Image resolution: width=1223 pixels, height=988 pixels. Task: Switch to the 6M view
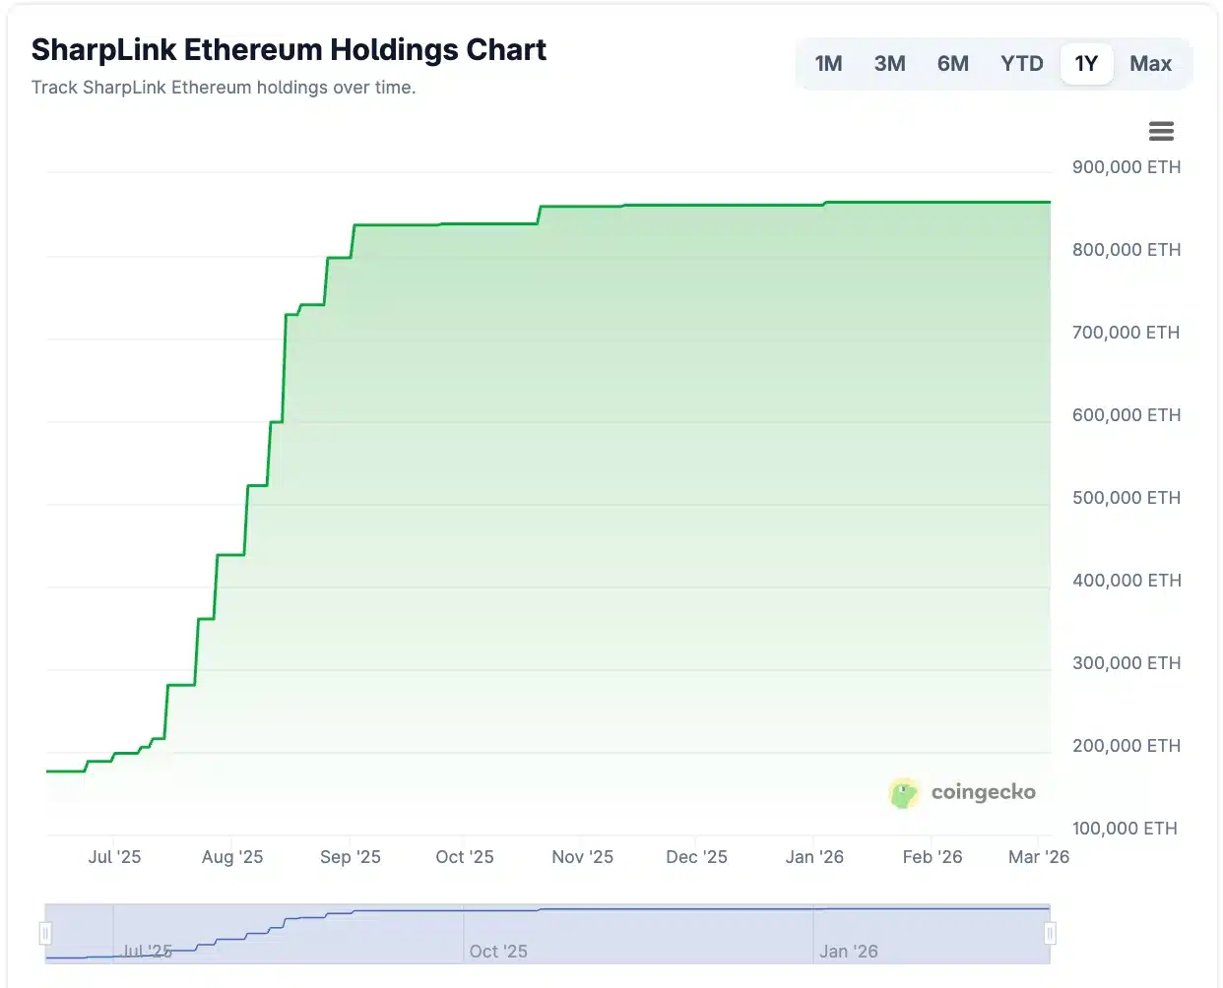coord(952,63)
